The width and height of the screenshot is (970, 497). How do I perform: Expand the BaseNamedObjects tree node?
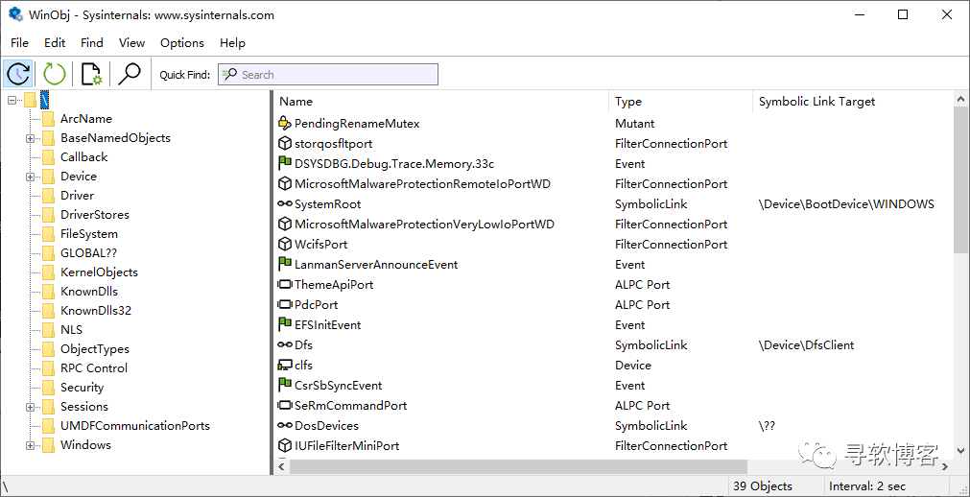pyautogui.click(x=30, y=138)
